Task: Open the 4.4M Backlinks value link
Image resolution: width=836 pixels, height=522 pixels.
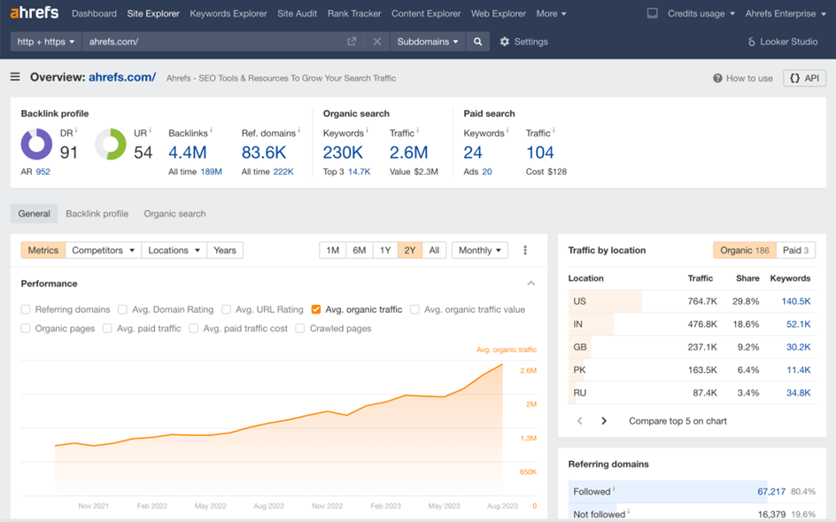Action: [x=187, y=152]
